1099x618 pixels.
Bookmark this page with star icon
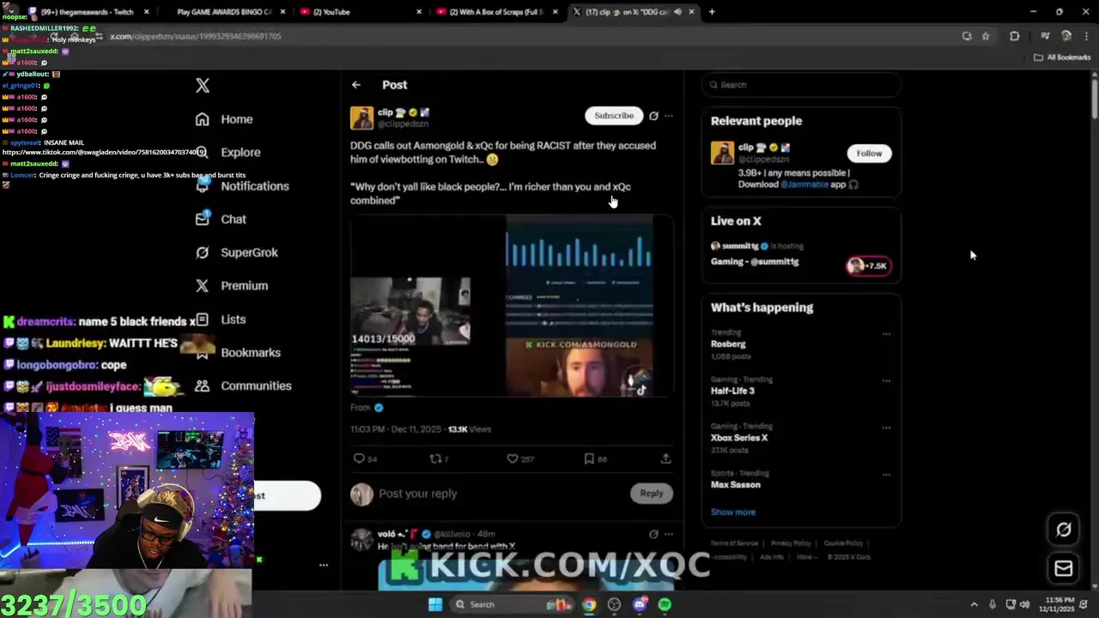(x=986, y=36)
